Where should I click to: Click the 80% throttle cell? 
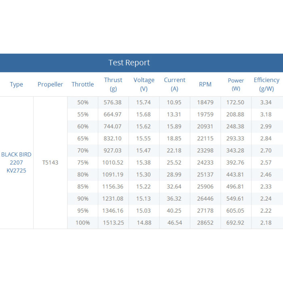point(83,175)
